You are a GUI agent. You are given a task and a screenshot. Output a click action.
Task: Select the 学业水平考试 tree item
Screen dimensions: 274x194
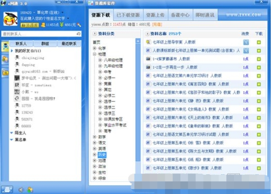pyautogui.click(x=115, y=125)
